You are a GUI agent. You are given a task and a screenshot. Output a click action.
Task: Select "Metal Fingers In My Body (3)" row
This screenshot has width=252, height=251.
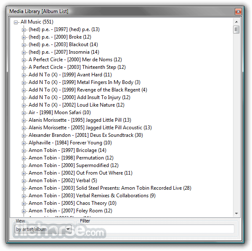85,82
